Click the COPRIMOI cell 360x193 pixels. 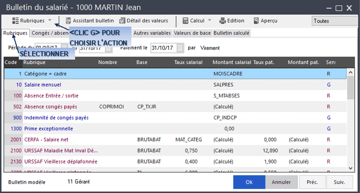point(111,107)
